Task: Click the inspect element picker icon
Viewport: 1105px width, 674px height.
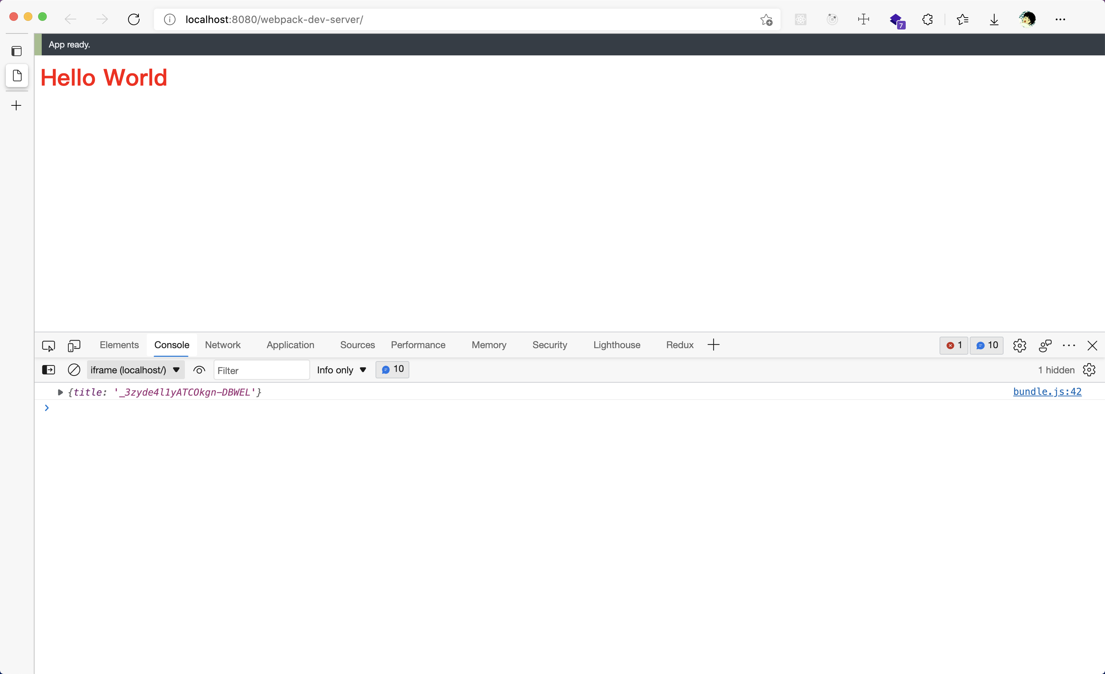Action: [x=49, y=346]
